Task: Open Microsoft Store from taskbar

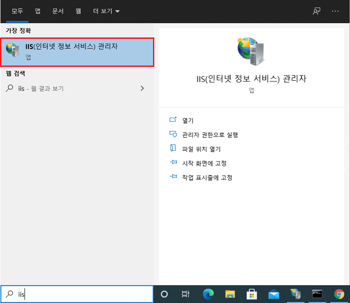Action: [252, 294]
